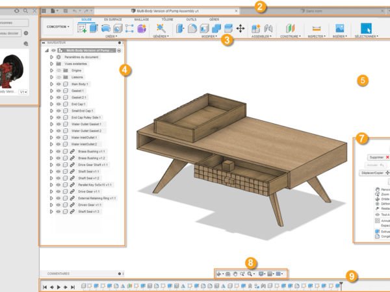
Task: Open the CONCEPTION workspace dropdown
Action: click(58, 27)
